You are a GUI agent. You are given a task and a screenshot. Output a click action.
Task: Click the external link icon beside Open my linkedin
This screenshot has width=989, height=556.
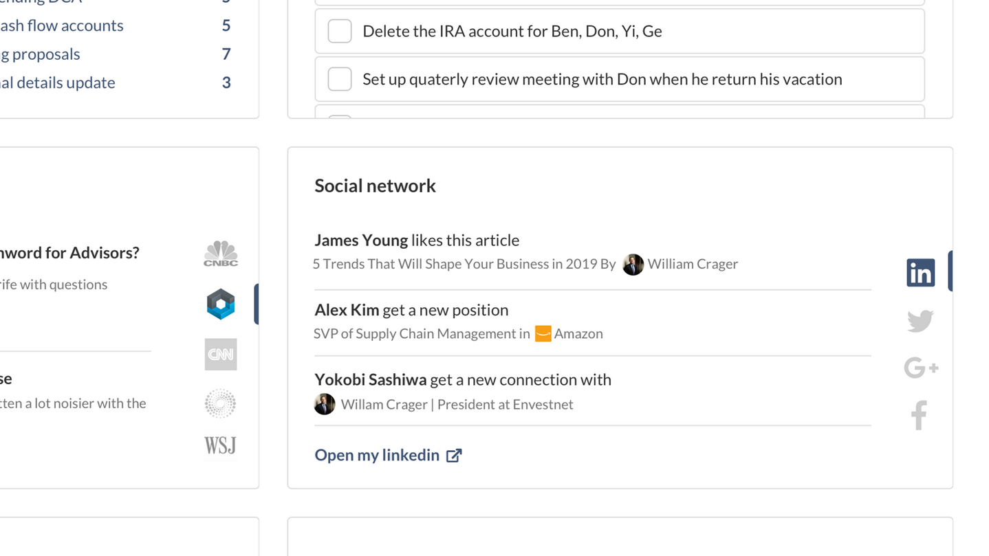[x=454, y=456]
